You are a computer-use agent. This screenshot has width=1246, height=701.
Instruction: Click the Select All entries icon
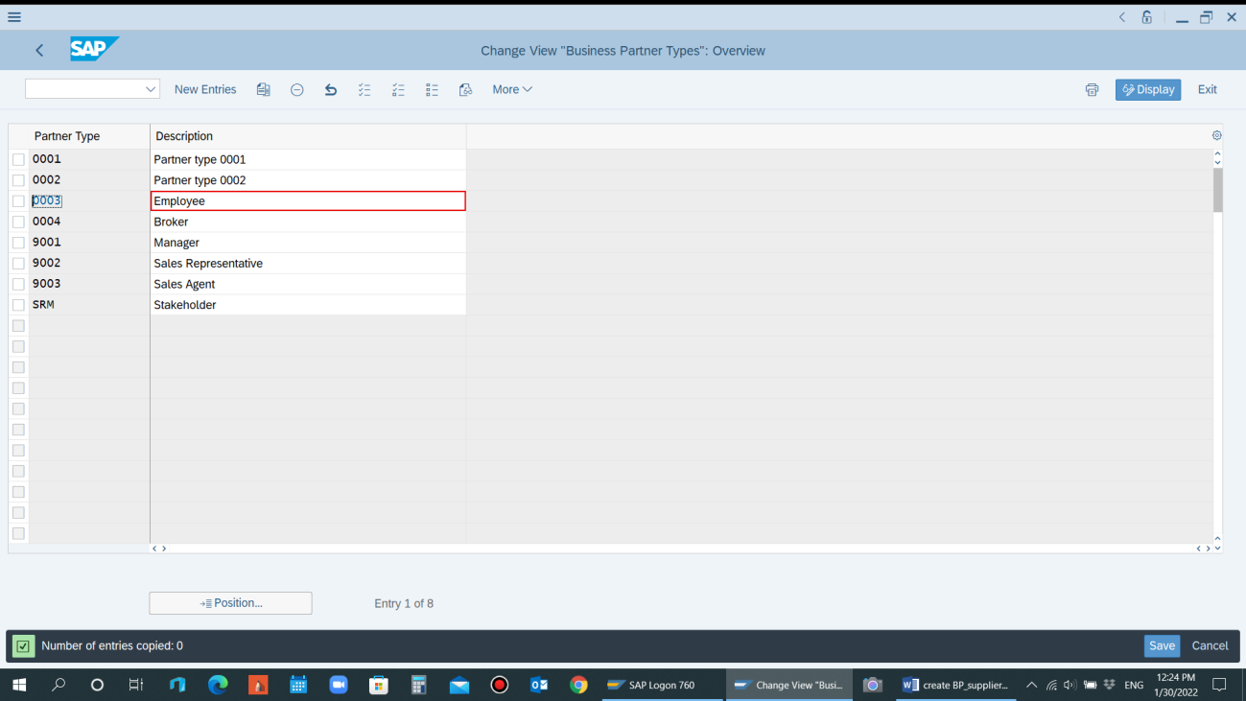[x=364, y=89]
